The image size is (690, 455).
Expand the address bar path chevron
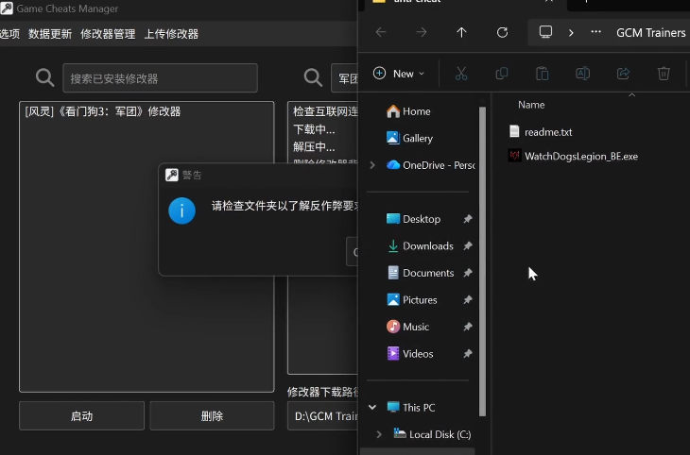point(571,32)
